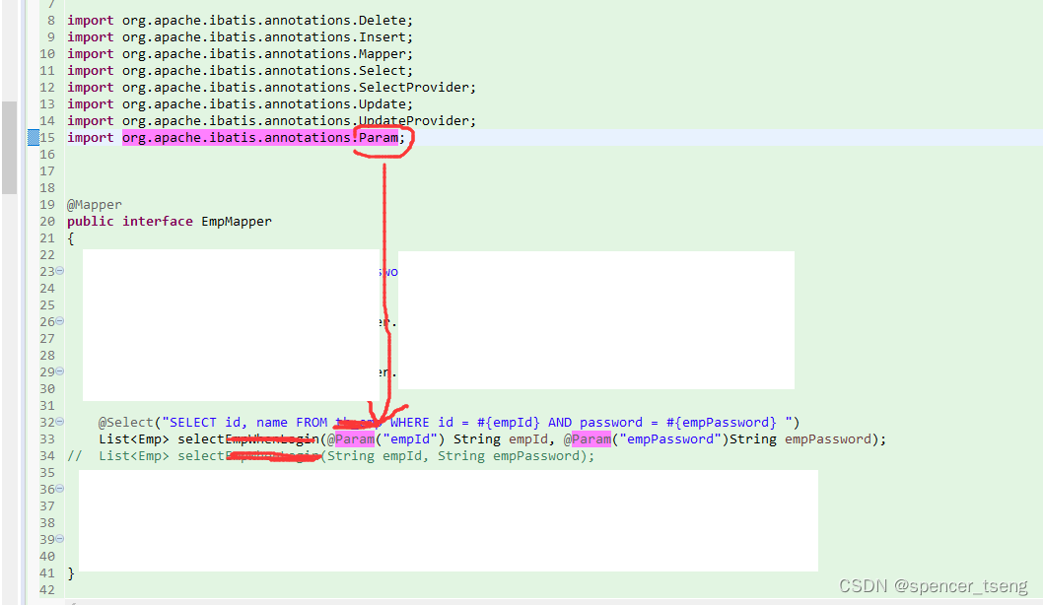Click the @Mapper annotation on line 19
Image resolution: width=1043 pixels, height=605 pixels.
point(94,204)
